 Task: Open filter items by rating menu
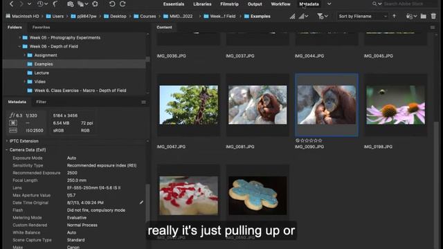tap(323, 17)
